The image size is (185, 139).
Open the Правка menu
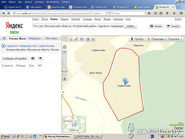(x=12, y=2)
